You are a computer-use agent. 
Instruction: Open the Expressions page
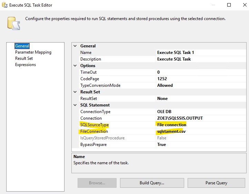pos(26,65)
